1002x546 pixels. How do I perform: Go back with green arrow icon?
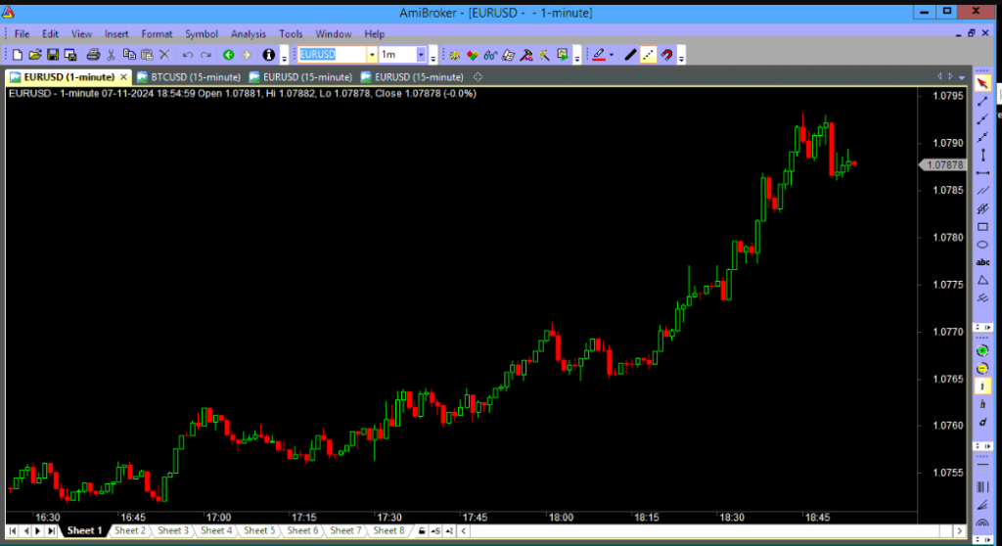click(x=228, y=55)
